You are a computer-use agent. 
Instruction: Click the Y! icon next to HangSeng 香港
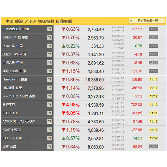50,79
